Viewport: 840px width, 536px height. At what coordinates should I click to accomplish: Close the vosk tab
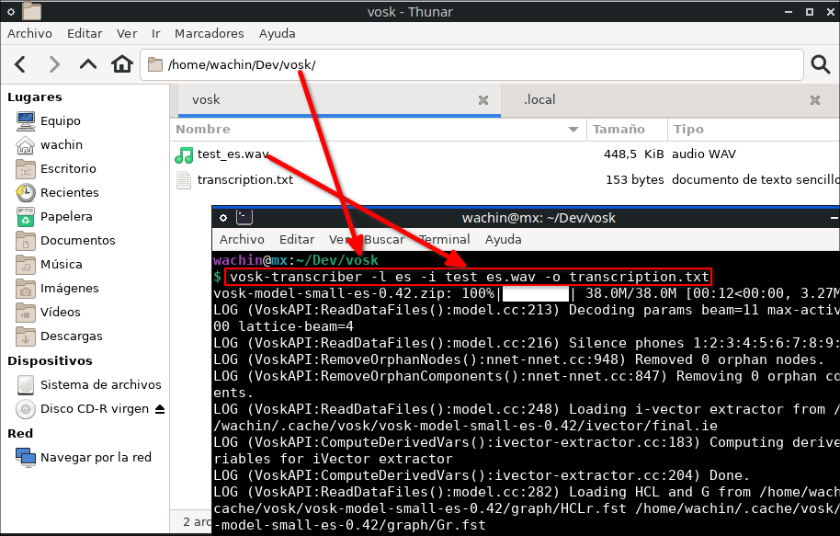coord(483,100)
